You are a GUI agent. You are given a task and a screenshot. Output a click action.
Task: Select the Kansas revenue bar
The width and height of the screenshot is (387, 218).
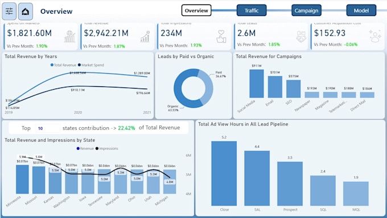click(55, 181)
